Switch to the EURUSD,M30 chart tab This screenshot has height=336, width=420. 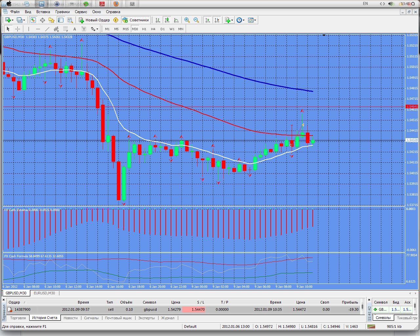pyautogui.click(x=44, y=293)
